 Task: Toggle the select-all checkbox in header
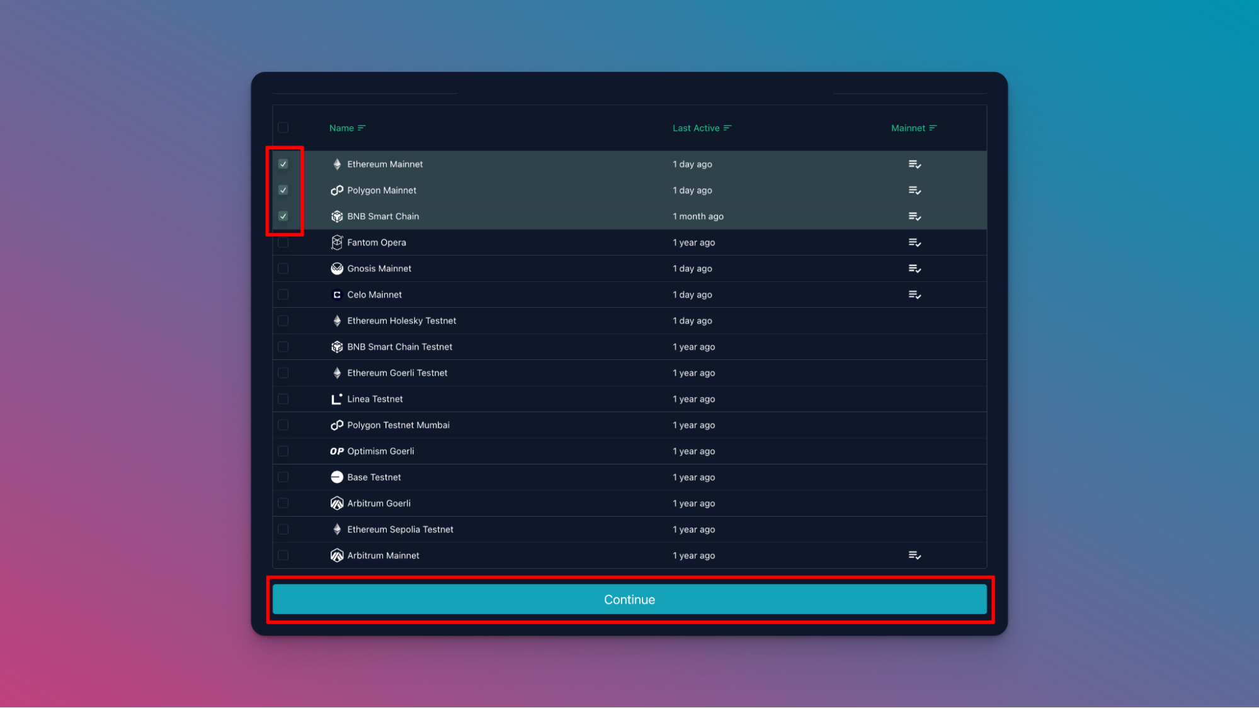pos(283,128)
